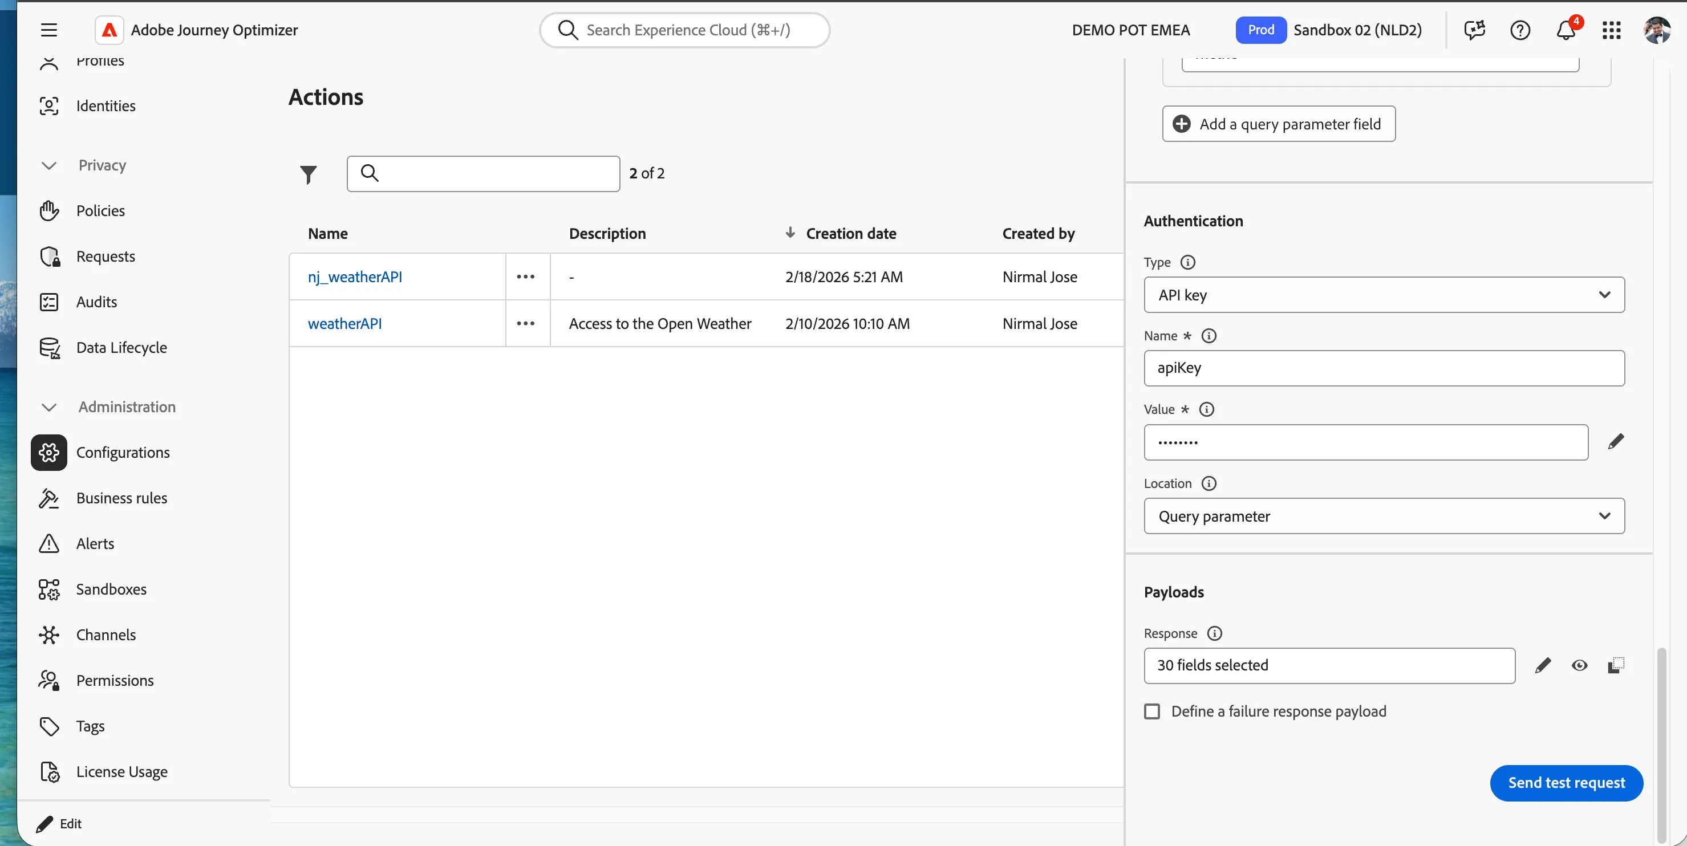1687x846 pixels.
Task: Enable Define a failure response payload
Action: 1152,712
